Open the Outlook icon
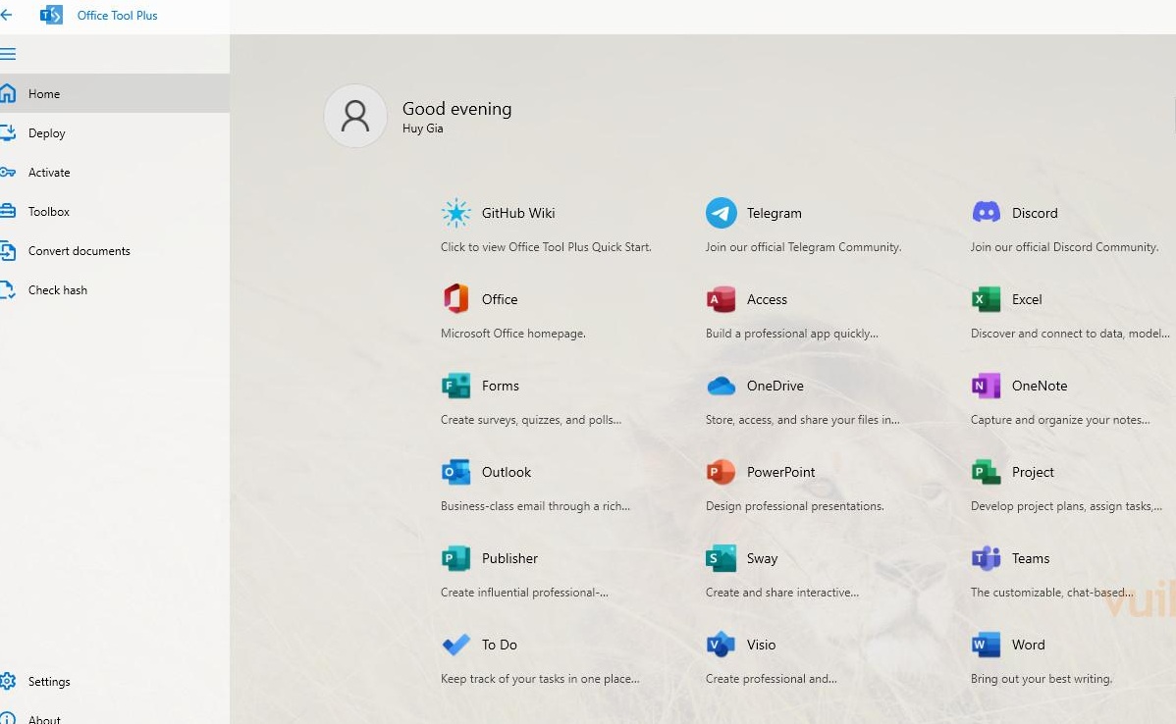 pyautogui.click(x=455, y=472)
